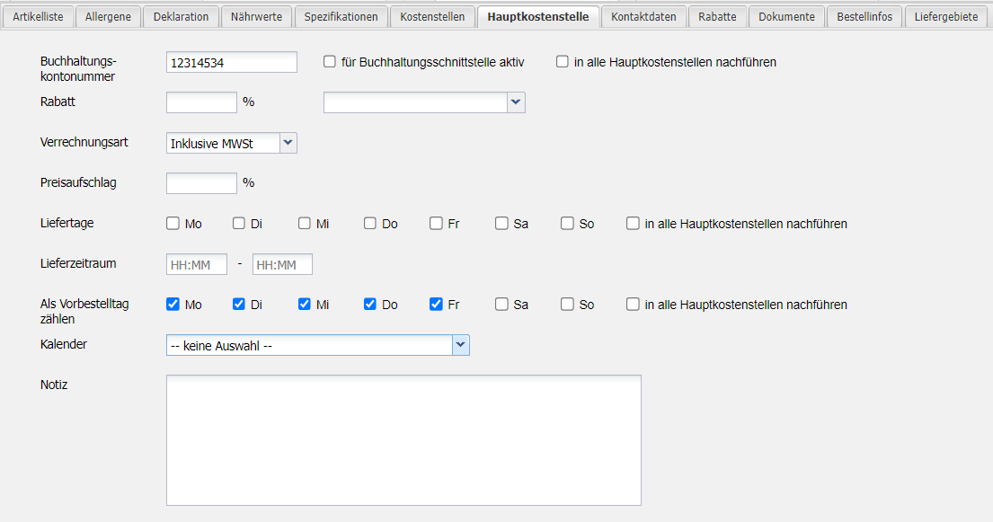This screenshot has width=993, height=522.
Task: Check So in Als Vorbestelltag zählen
Action: (568, 305)
